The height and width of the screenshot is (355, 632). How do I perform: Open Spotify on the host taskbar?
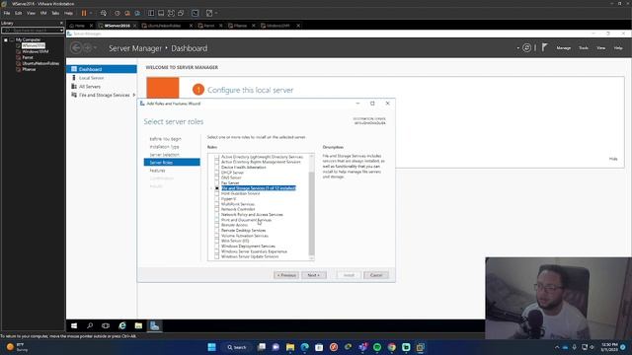click(x=377, y=347)
